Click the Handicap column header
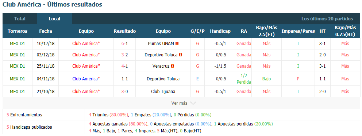Viewport: 362px width, 136px height. pos(220,31)
